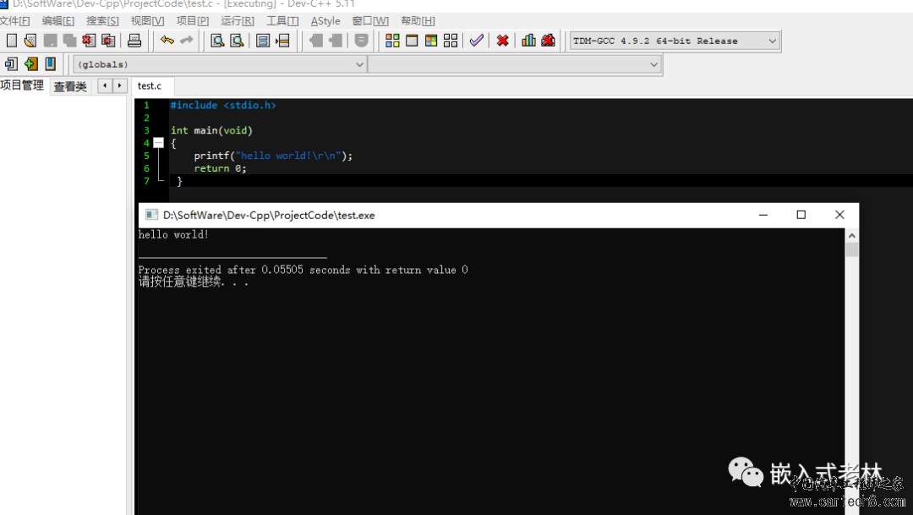Switch to the 查看类 tab
Viewport: 913px width, 515px height.
70,86
